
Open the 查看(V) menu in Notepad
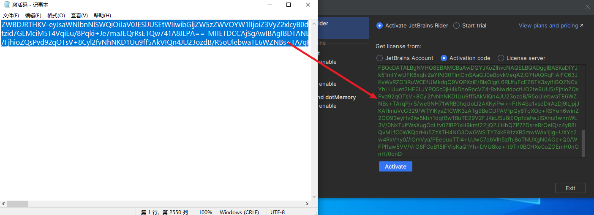pyautogui.click(x=79, y=16)
